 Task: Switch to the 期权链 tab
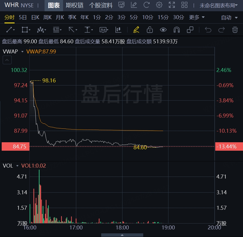pos(75,5)
